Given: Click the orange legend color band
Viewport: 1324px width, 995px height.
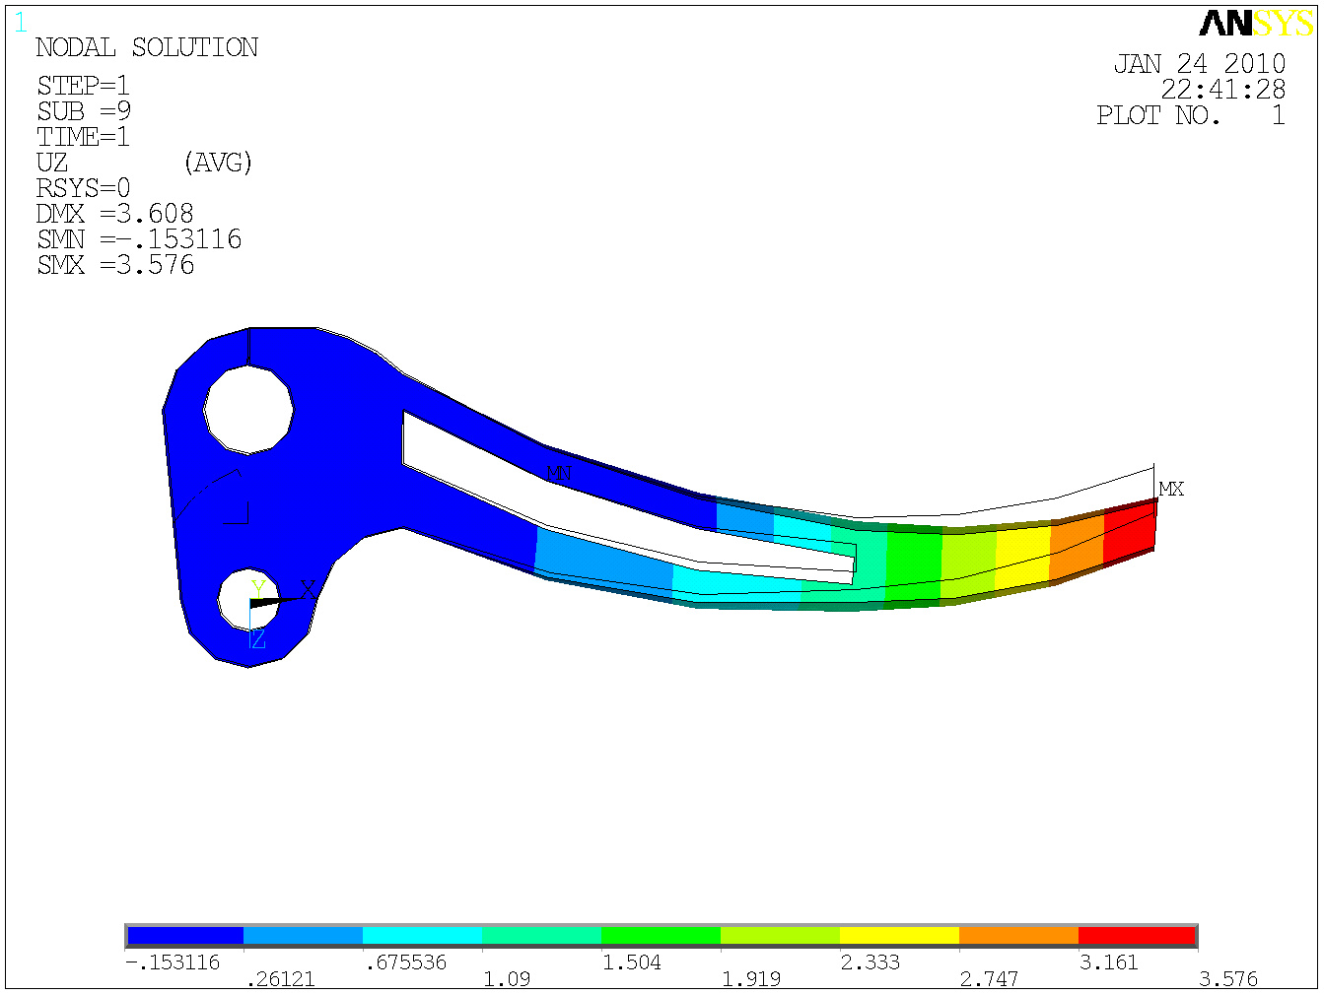Looking at the screenshot, I should coord(1018,936).
